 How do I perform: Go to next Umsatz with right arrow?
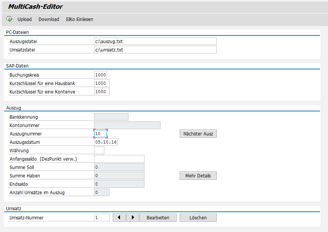[x=132, y=217]
